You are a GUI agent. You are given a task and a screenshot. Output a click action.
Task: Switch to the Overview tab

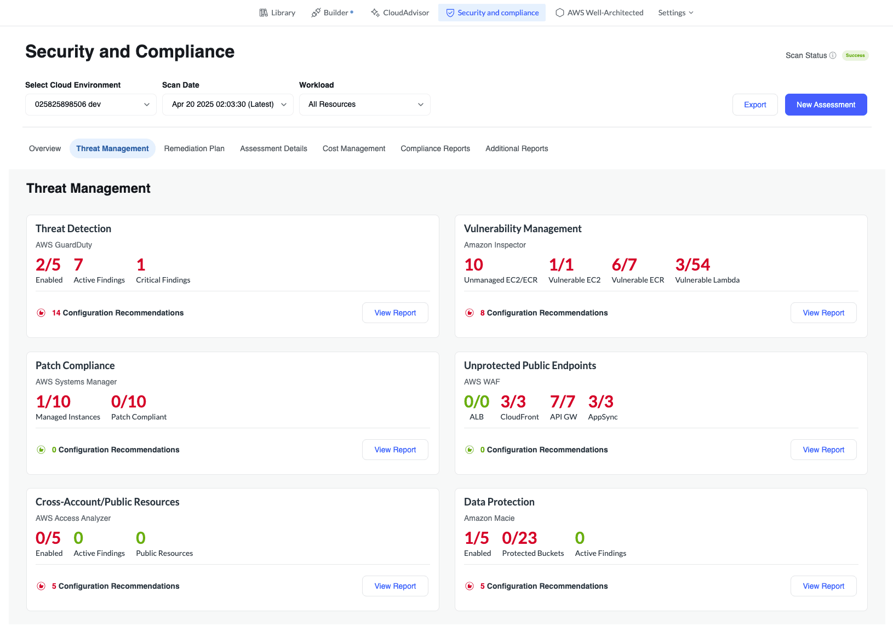point(45,148)
